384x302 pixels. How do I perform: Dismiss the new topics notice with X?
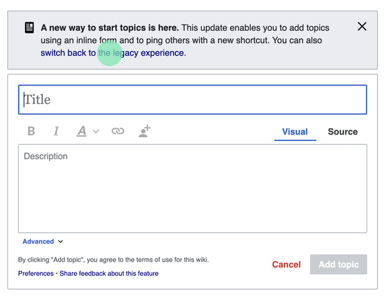click(x=362, y=26)
